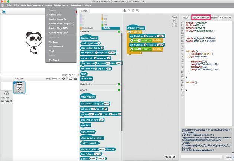Select checked Arduino Uno board entry

click(x=61, y=14)
